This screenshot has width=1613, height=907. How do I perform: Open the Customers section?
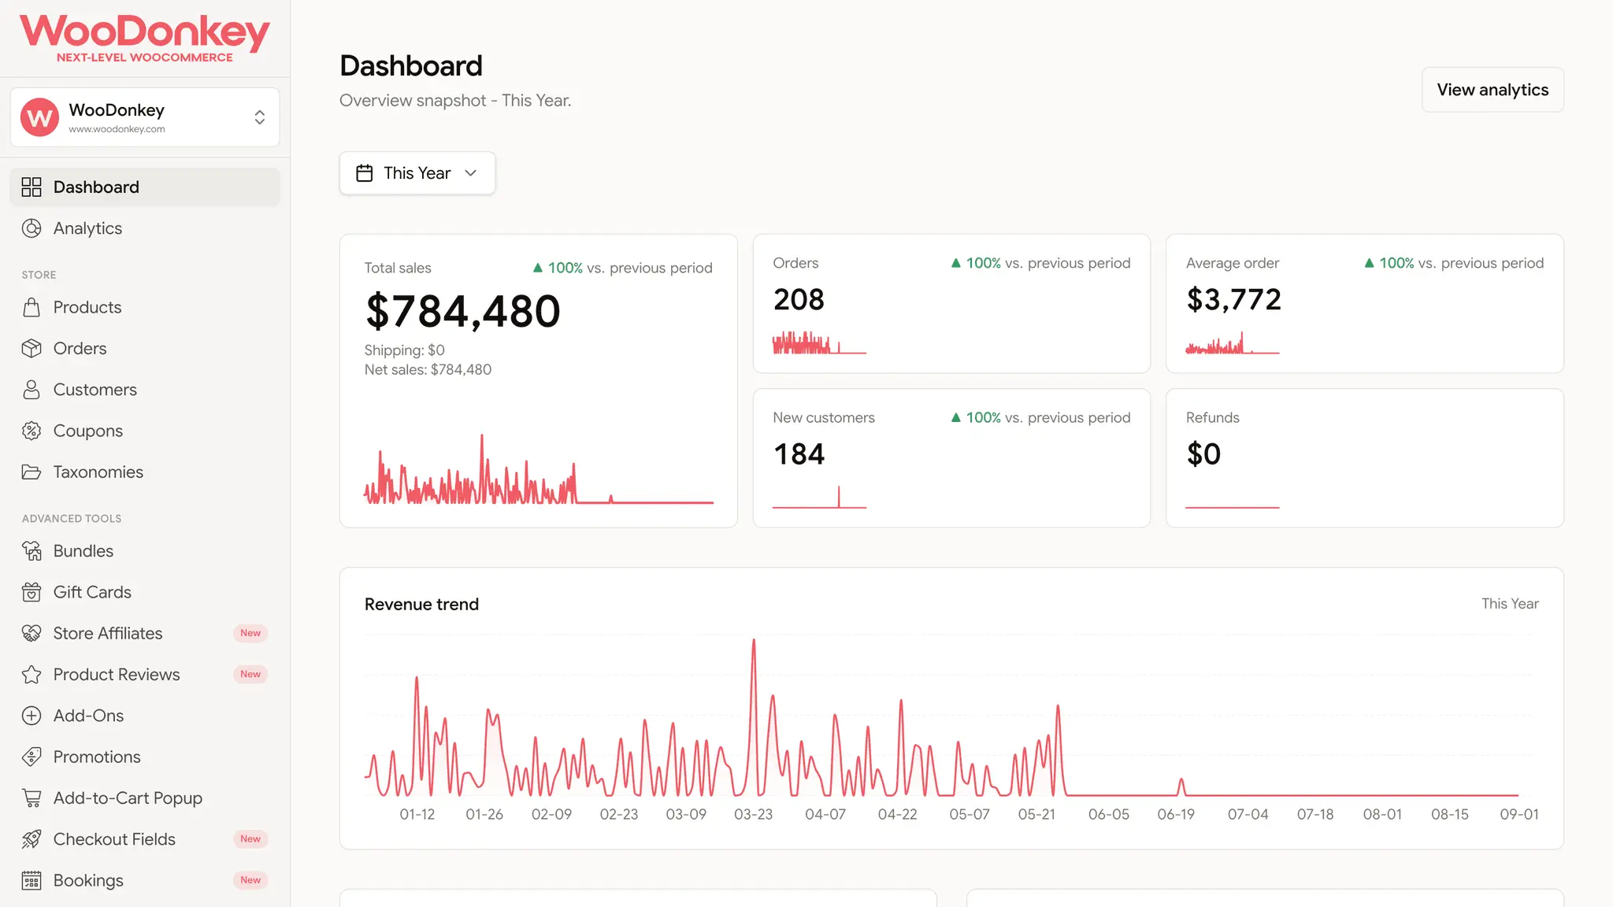pyautogui.click(x=145, y=390)
